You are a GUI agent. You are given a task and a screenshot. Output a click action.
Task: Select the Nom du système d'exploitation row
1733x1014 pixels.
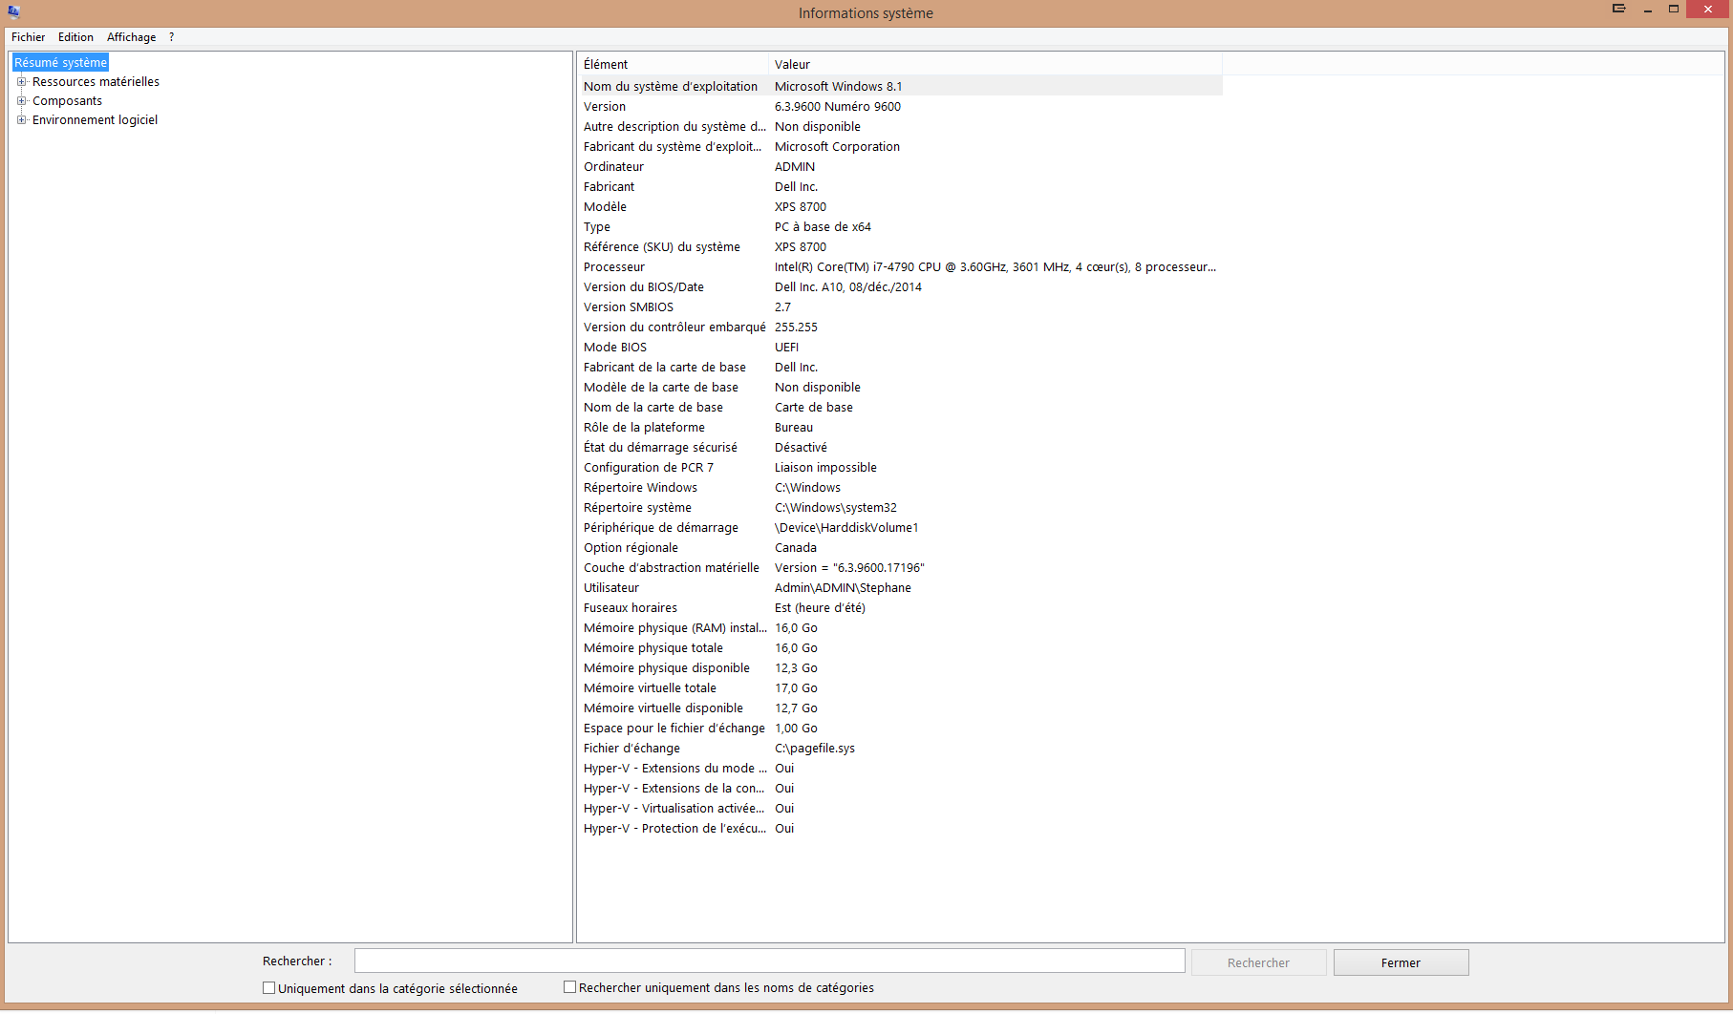point(901,87)
